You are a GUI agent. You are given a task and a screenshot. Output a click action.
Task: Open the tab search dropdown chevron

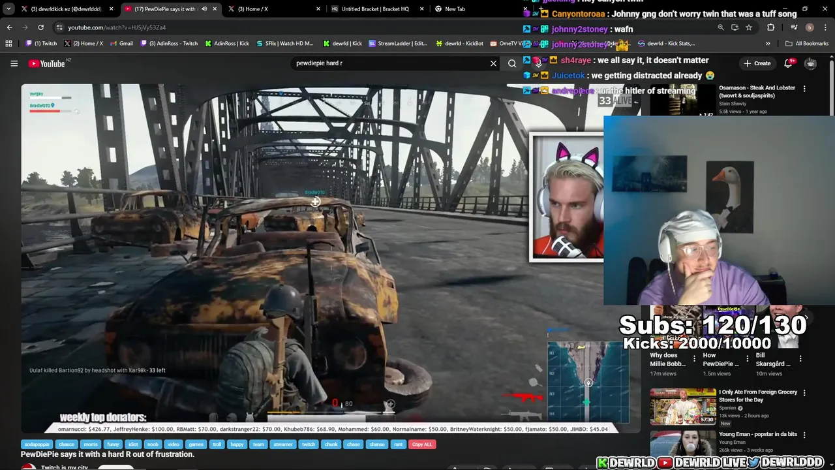coord(8,9)
